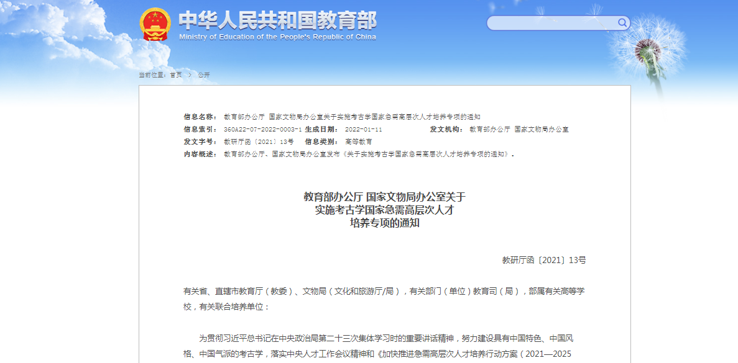Image resolution: width=738 pixels, height=363 pixels.
Task: Click the 中华人民共和国教育部 site title
Action: 277,20
